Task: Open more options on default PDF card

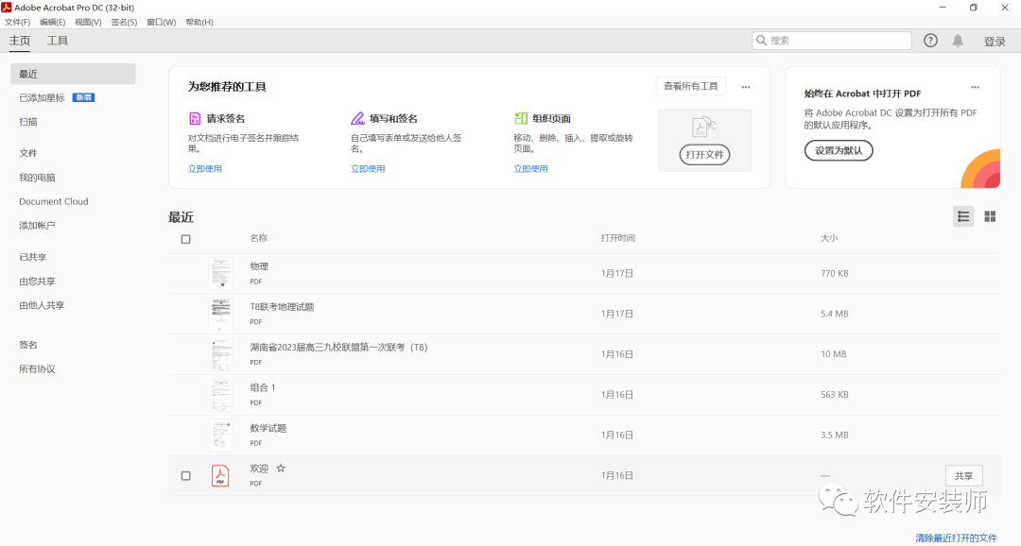Action: tap(975, 87)
